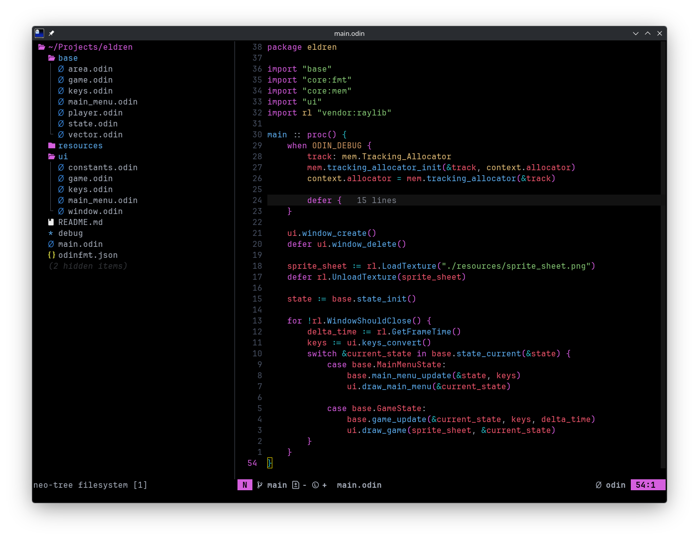Screen dimensions: 699x541
Task: Open constants.odin under the ui folder
Action: pos(103,168)
